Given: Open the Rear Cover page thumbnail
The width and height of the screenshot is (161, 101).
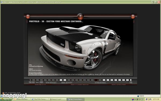Looking at the screenshot, I should pyautogui.click(x=131, y=80).
